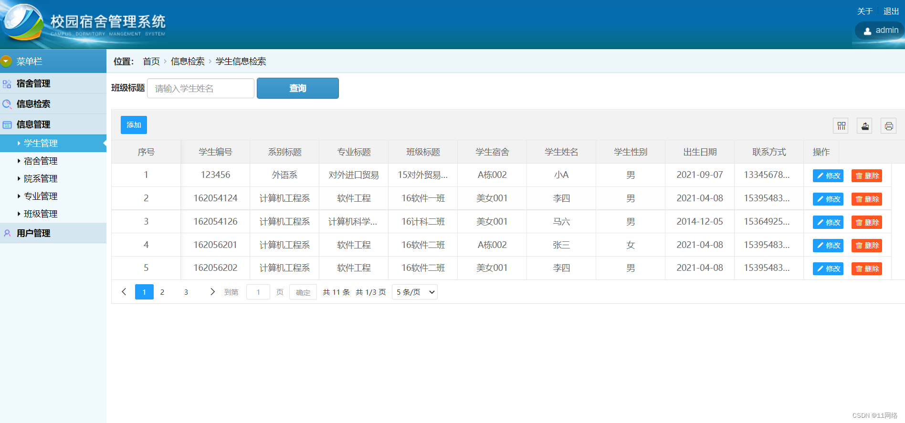Focus the student name search field
The height and width of the screenshot is (423, 905).
click(200, 88)
